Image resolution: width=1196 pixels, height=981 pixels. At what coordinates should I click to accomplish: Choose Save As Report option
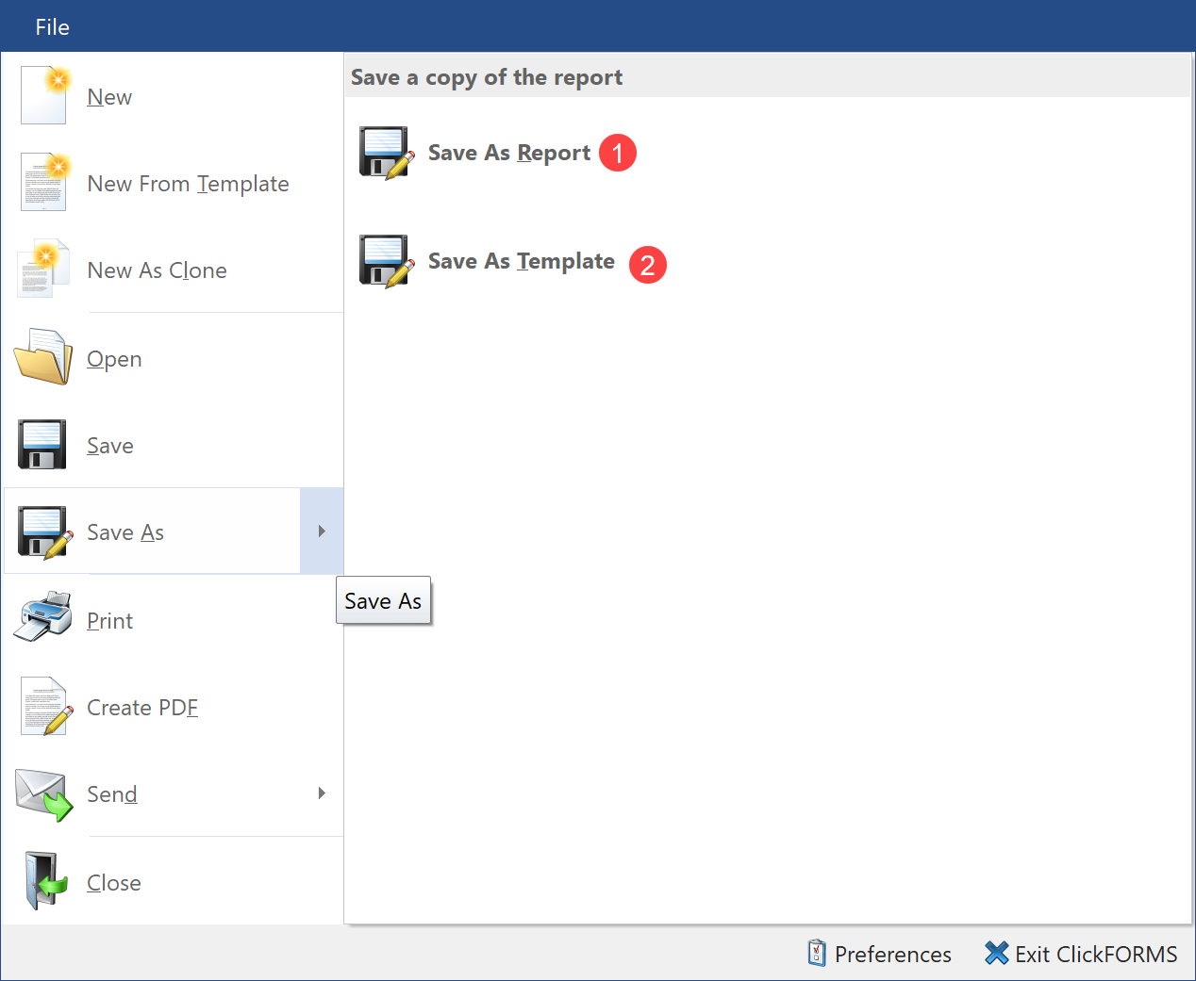click(509, 153)
